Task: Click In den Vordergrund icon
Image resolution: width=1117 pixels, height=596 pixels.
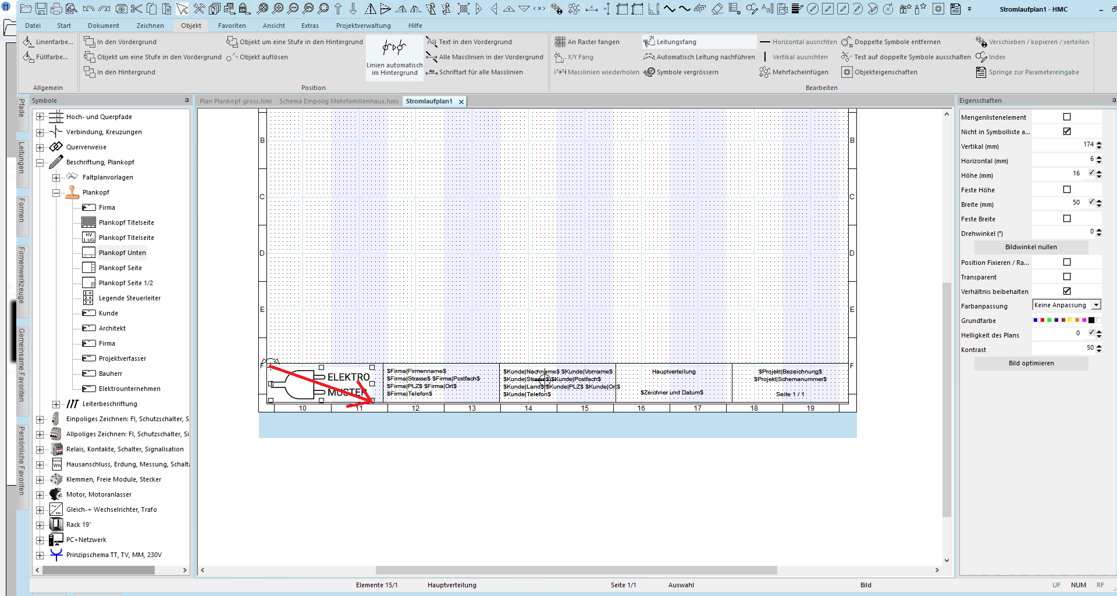Action: tap(89, 42)
